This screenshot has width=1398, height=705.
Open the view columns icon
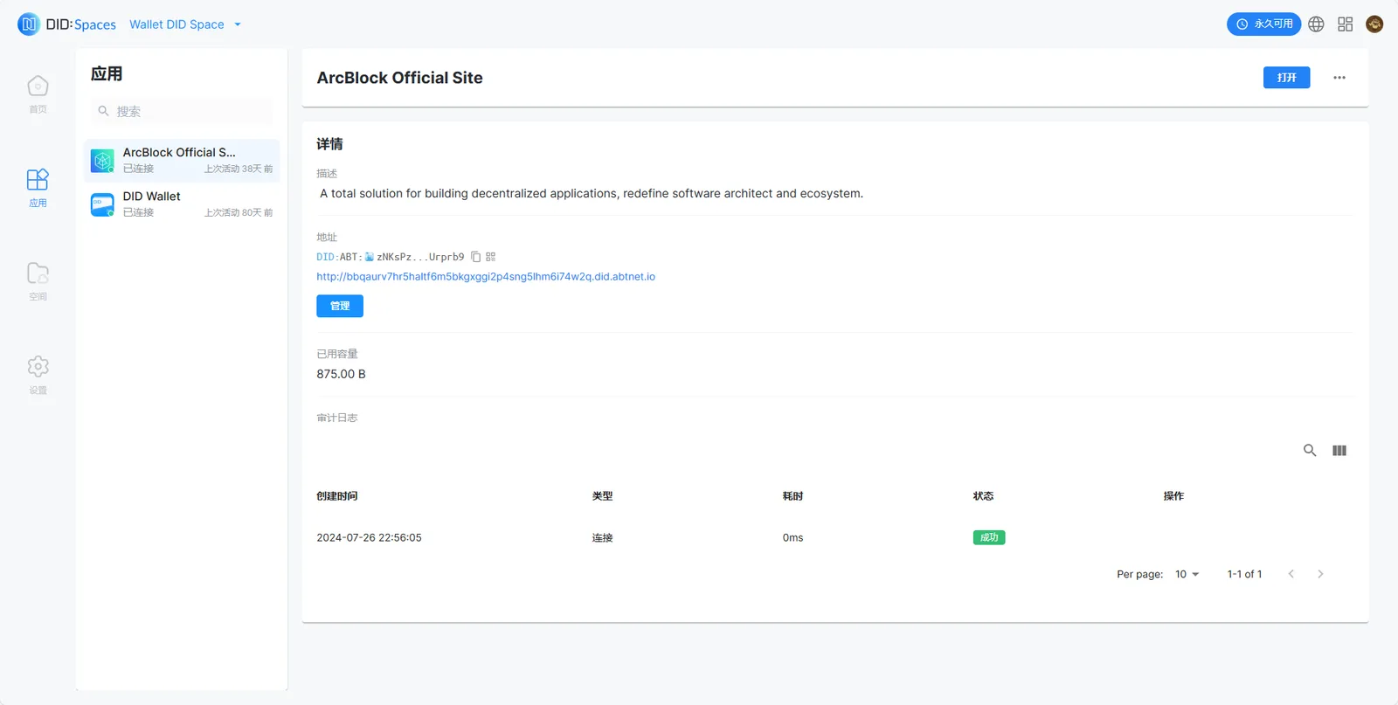click(x=1339, y=451)
